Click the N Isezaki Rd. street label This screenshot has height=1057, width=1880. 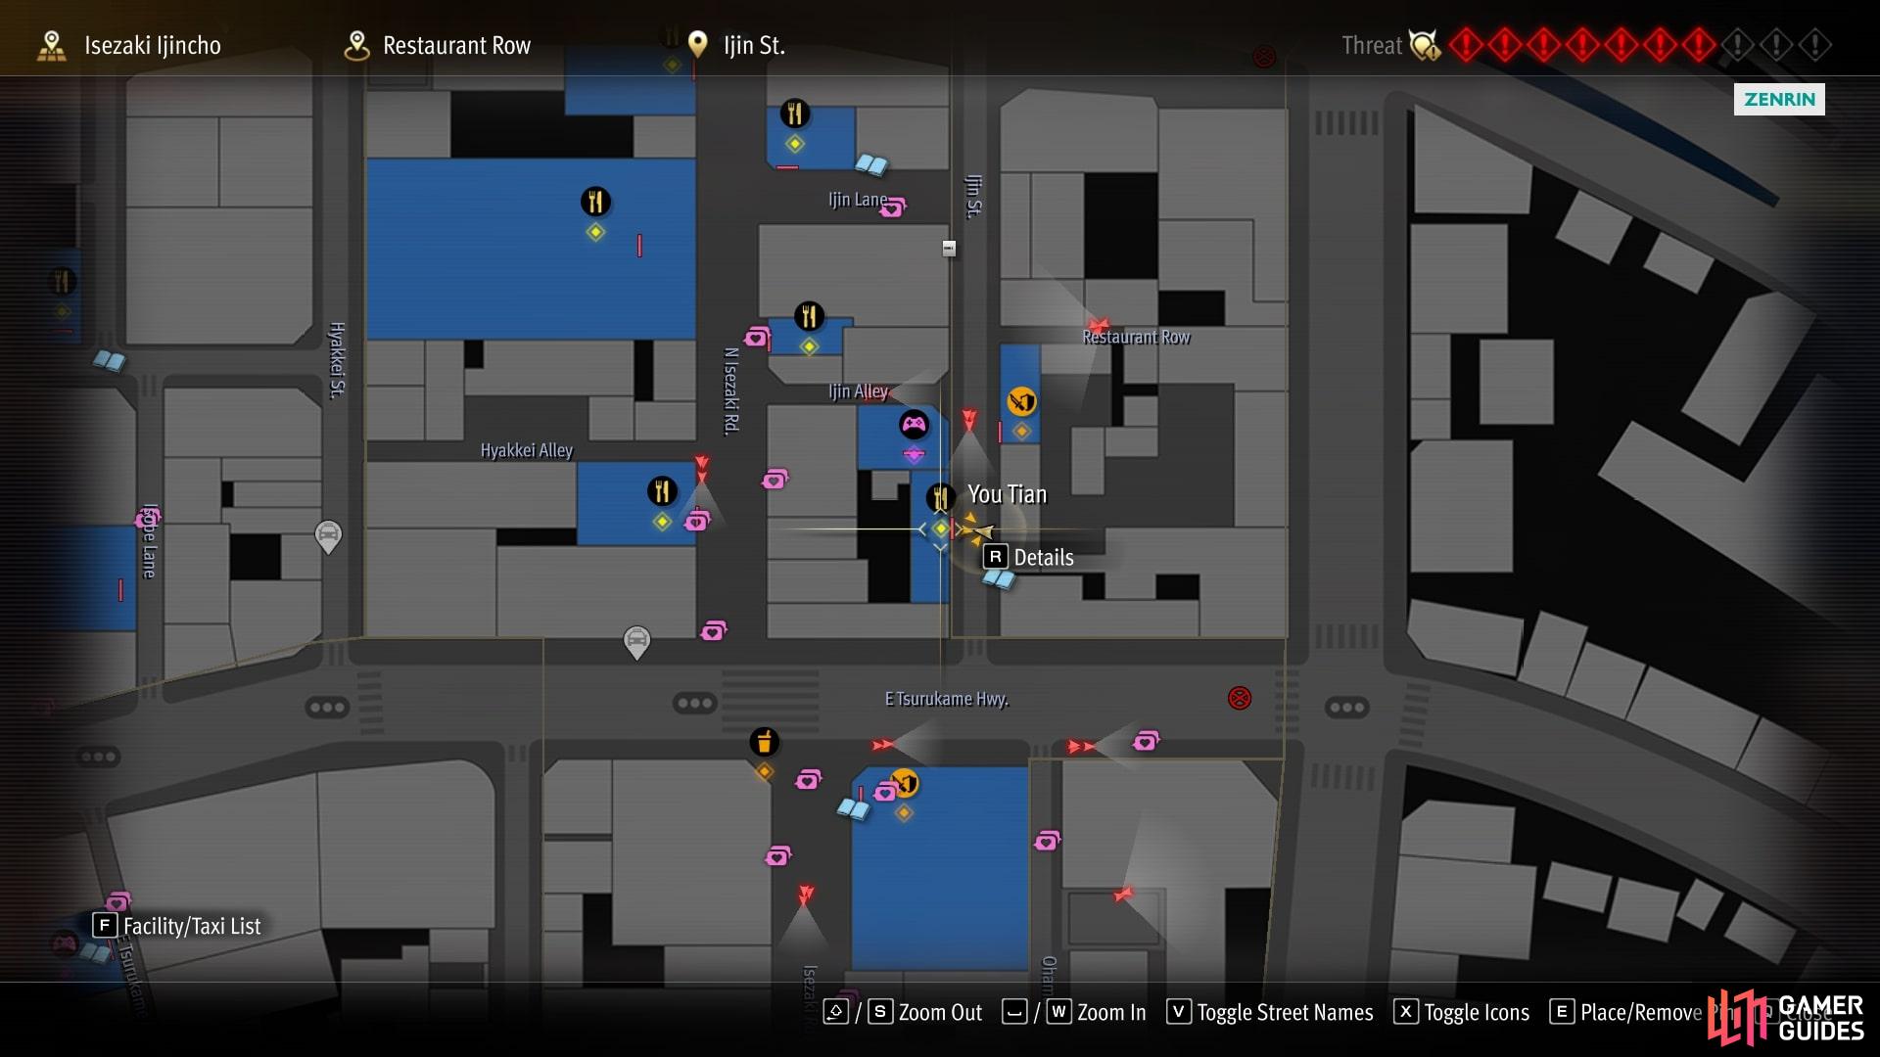click(730, 391)
